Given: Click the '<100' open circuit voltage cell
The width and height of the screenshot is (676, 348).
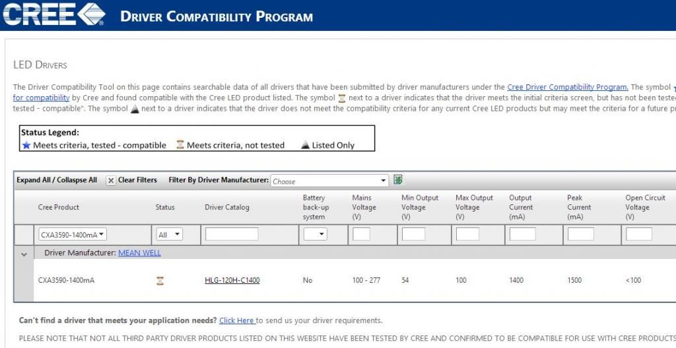Looking at the screenshot, I should (x=633, y=280).
